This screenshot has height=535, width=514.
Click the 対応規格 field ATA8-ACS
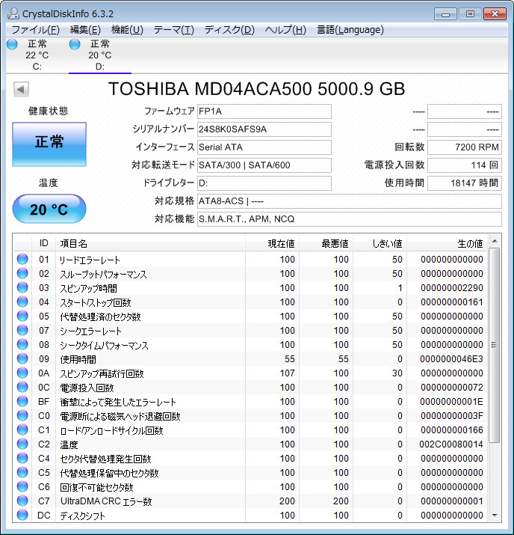(x=350, y=201)
